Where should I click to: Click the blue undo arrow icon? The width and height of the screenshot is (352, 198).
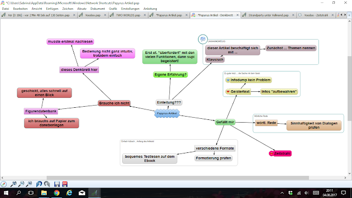(x=39, y=184)
